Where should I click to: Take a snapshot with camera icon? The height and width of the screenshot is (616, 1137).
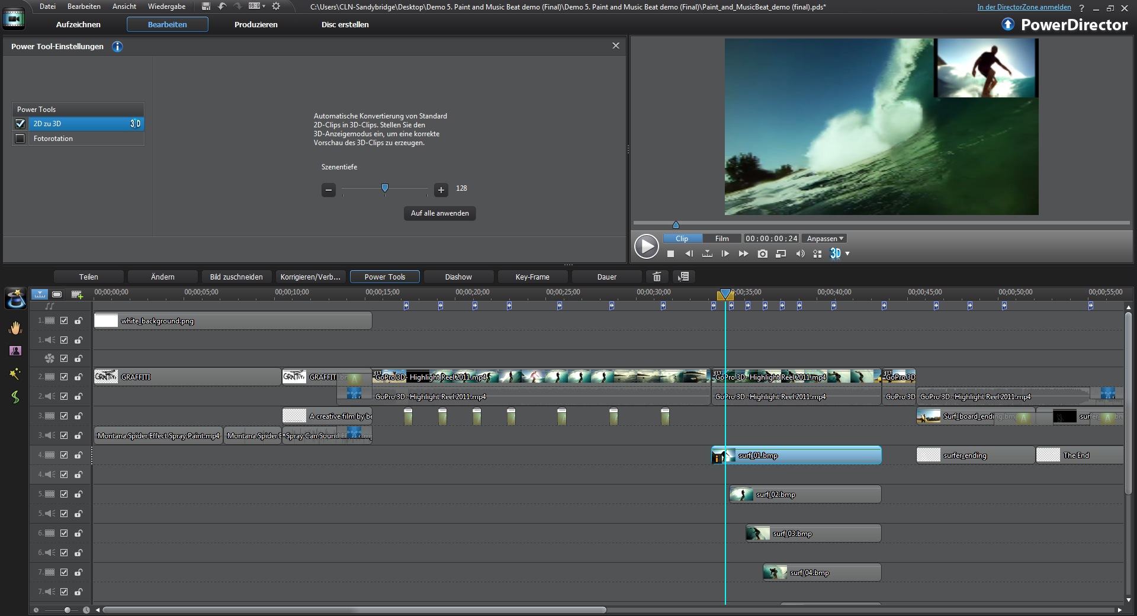pyautogui.click(x=763, y=254)
